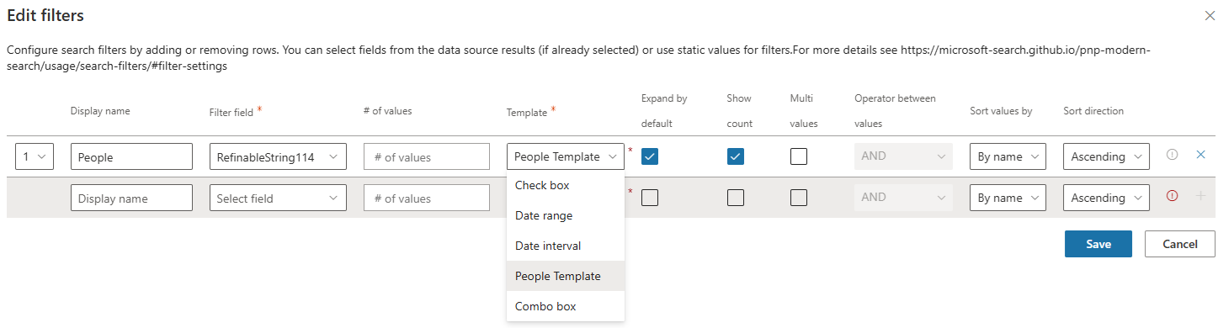Select People Template option in list
1218x328 pixels.
coord(566,276)
